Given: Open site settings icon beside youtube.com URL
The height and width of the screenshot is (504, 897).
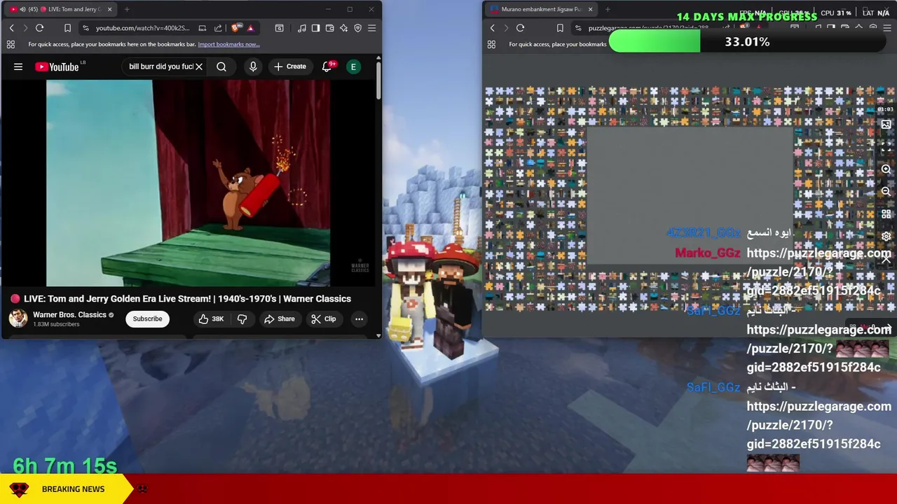Looking at the screenshot, I should point(85,28).
